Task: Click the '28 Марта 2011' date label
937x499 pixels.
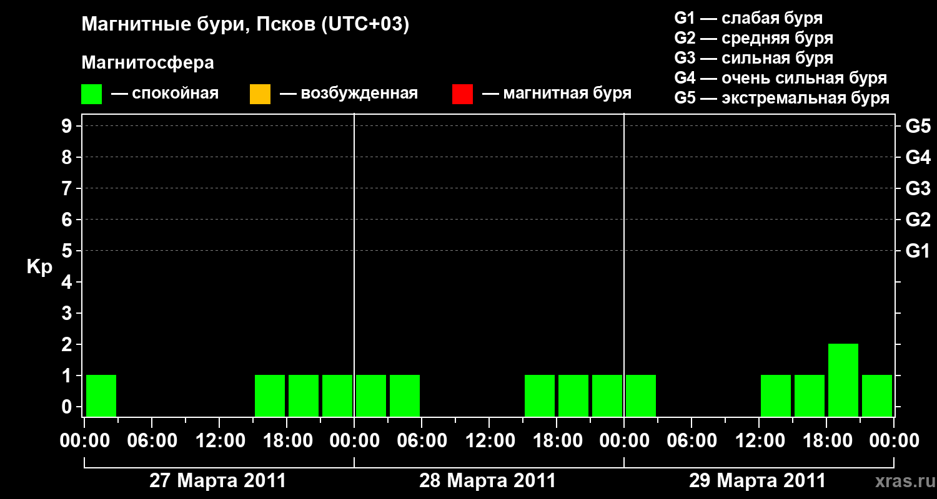Action: [487, 481]
